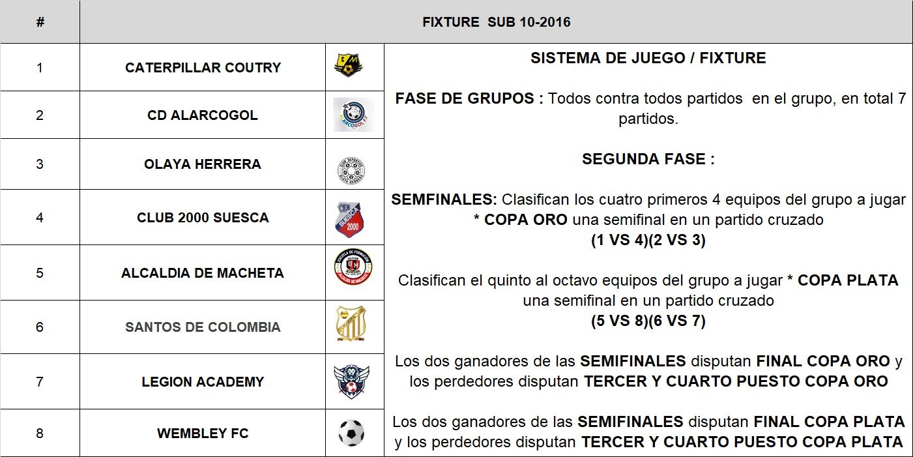This screenshot has height=457, width=913.
Task: Select the LEGION ACADEMY team name
Action: tap(203, 381)
